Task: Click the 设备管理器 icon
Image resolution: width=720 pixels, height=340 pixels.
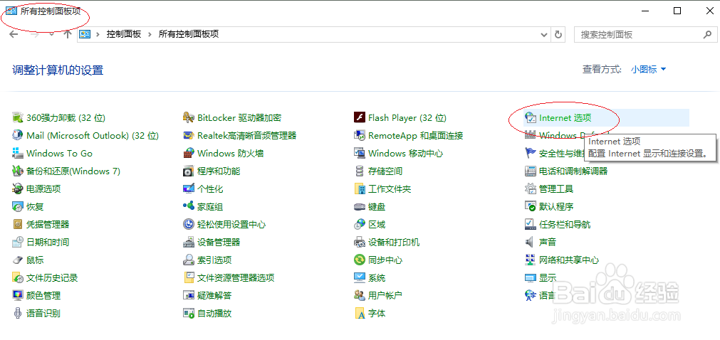Action: [x=188, y=242]
